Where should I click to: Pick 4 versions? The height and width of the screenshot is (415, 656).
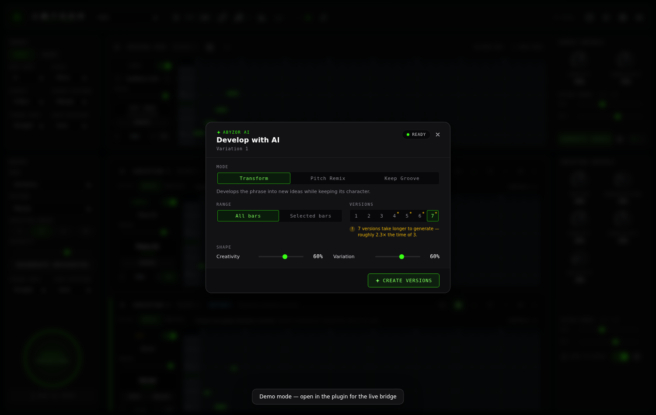(x=394, y=216)
